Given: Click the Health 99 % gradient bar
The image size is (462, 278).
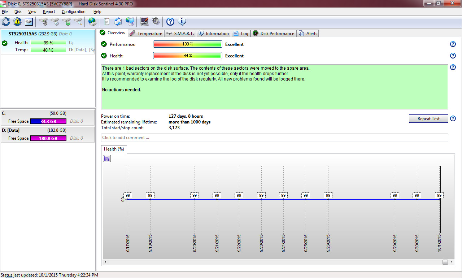Looking at the screenshot, I should tap(187, 56).
